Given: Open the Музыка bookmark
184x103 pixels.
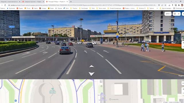Looking at the screenshot, I should pos(59,8).
